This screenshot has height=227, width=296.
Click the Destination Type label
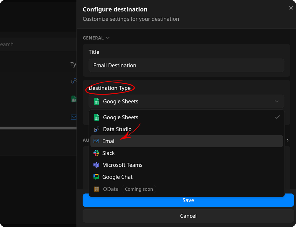point(110,88)
